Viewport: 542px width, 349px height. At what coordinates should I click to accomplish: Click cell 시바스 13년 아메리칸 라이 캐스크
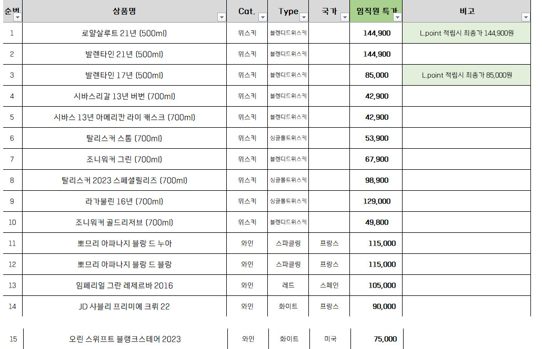124,117
